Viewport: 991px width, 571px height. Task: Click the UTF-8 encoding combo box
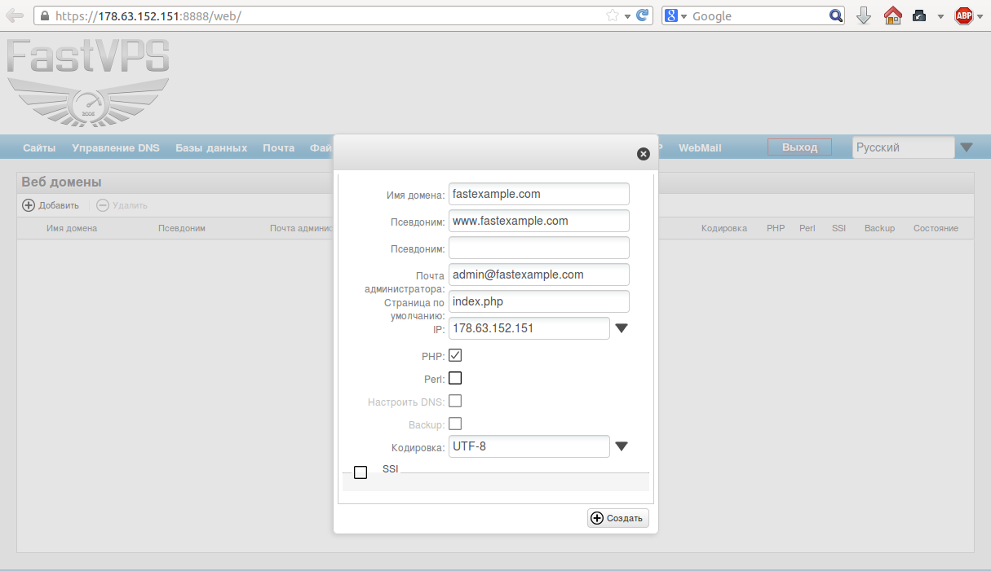[529, 446]
